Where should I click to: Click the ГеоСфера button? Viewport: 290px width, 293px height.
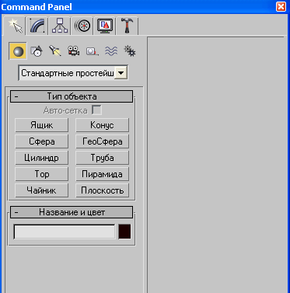click(x=102, y=141)
